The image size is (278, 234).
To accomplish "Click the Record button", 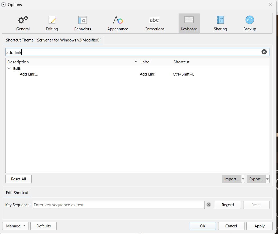I will [228, 205].
